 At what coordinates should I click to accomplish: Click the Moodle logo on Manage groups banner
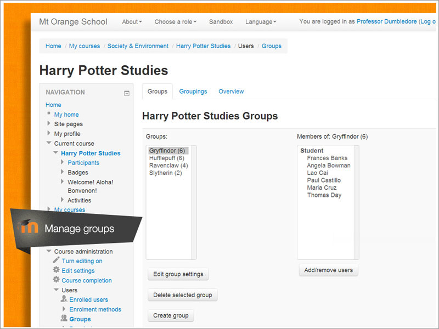pyautogui.click(x=28, y=227)
